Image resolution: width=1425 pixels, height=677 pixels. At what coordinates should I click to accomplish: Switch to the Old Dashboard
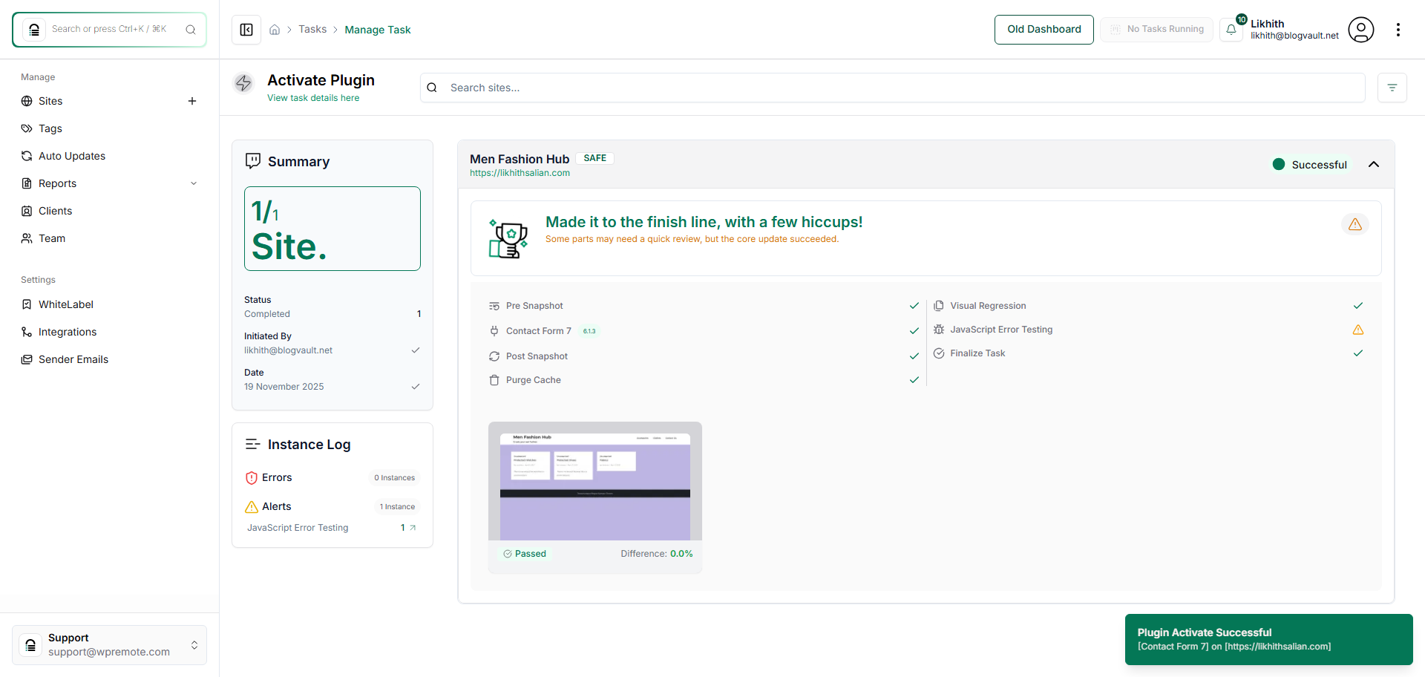coord(1044,29)
